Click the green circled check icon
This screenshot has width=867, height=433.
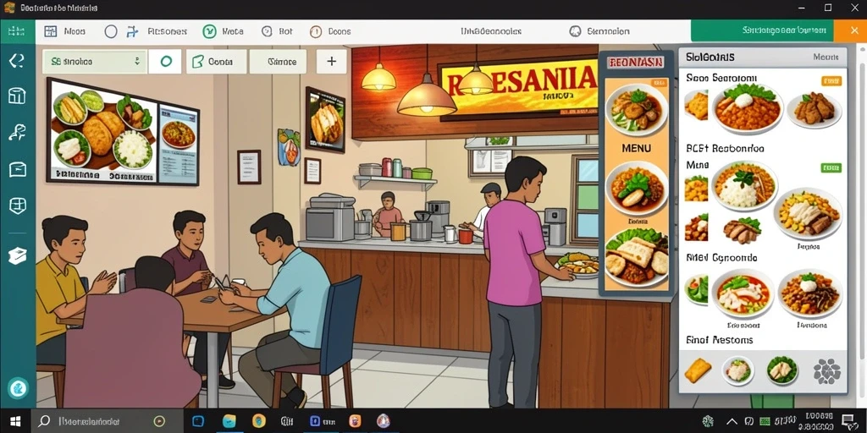209,31
